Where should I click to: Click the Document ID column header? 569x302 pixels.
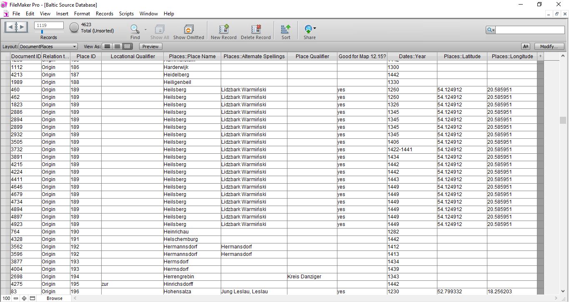click(26, 56)
